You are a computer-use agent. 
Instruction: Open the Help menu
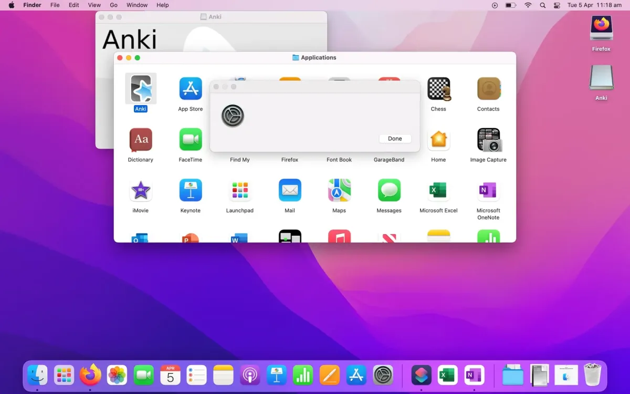click(163, 5)
